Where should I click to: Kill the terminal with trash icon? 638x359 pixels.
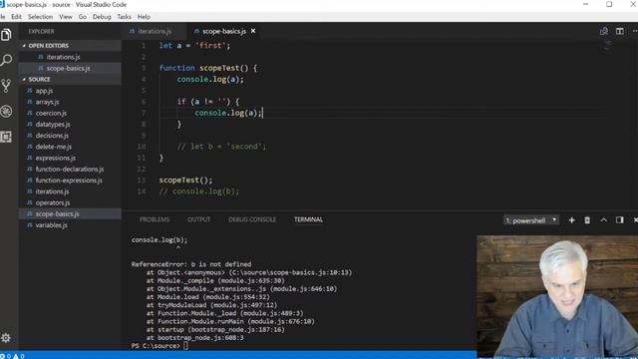point(587,220)
